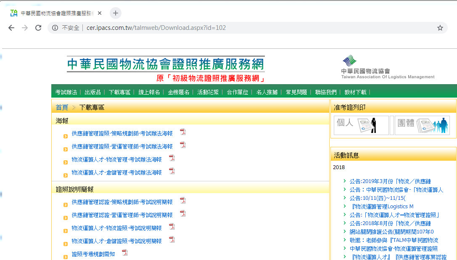
Task: Open the 合作單位 menu
Action: tap(238, 92)
